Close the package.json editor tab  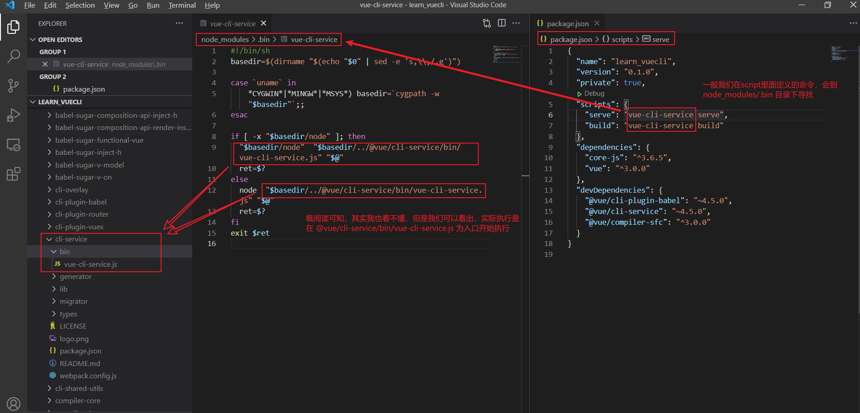(x=597, y=23)
